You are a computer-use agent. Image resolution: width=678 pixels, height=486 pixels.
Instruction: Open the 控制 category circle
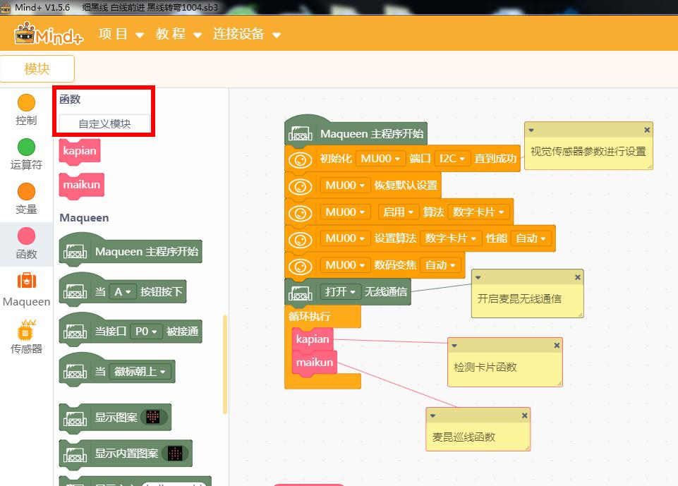(x=26, y=102)
